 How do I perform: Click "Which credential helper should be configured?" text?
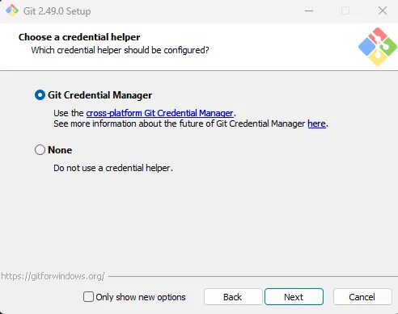(x=120, y=50)
